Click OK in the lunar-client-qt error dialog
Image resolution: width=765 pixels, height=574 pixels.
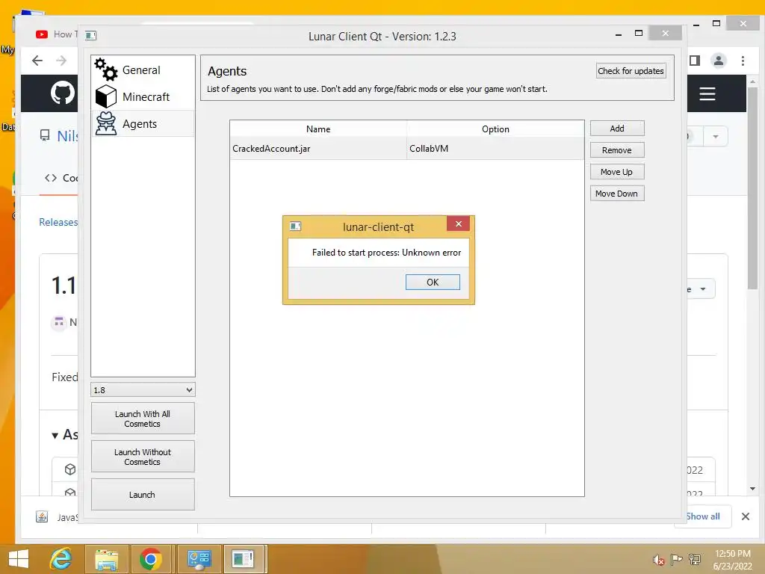(433, 282)
